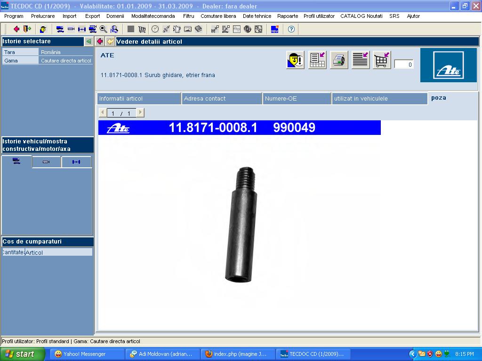Open help question mark icon
Viewport: 482px width, 361px height.
(291, 29)
